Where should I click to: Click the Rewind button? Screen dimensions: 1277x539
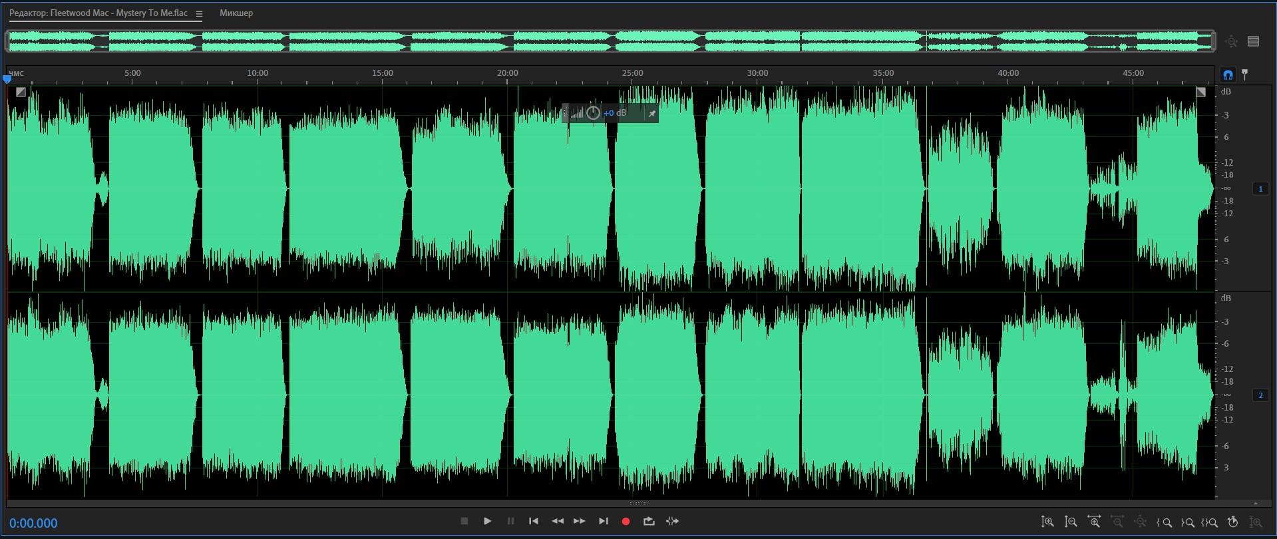(x=558, y=521)
